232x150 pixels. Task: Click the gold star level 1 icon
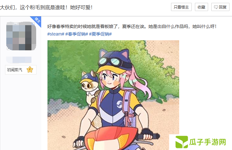pyautogui.click(x=30, y=69)
